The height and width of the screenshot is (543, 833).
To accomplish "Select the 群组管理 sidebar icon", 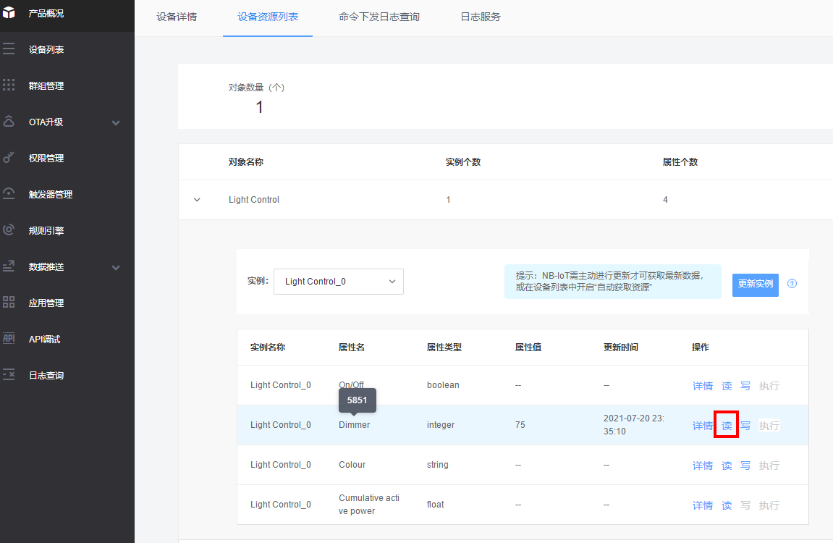I will [43, 85].
